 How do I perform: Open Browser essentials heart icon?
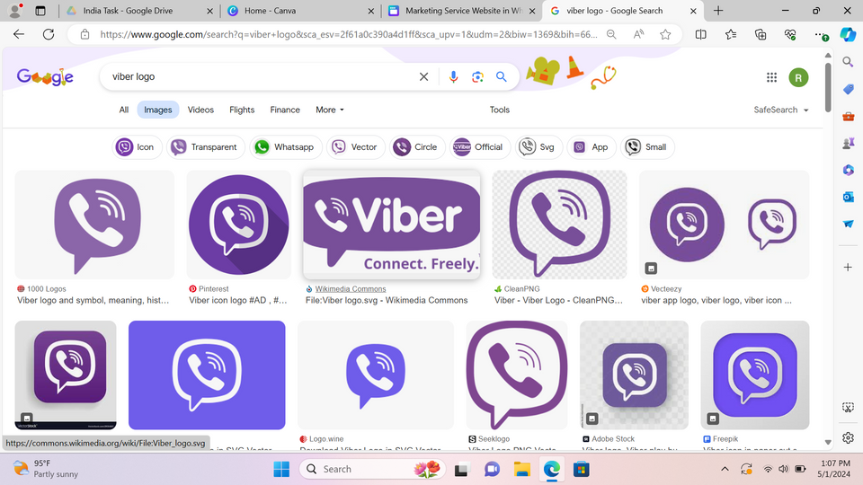click(x=790, y=34)
